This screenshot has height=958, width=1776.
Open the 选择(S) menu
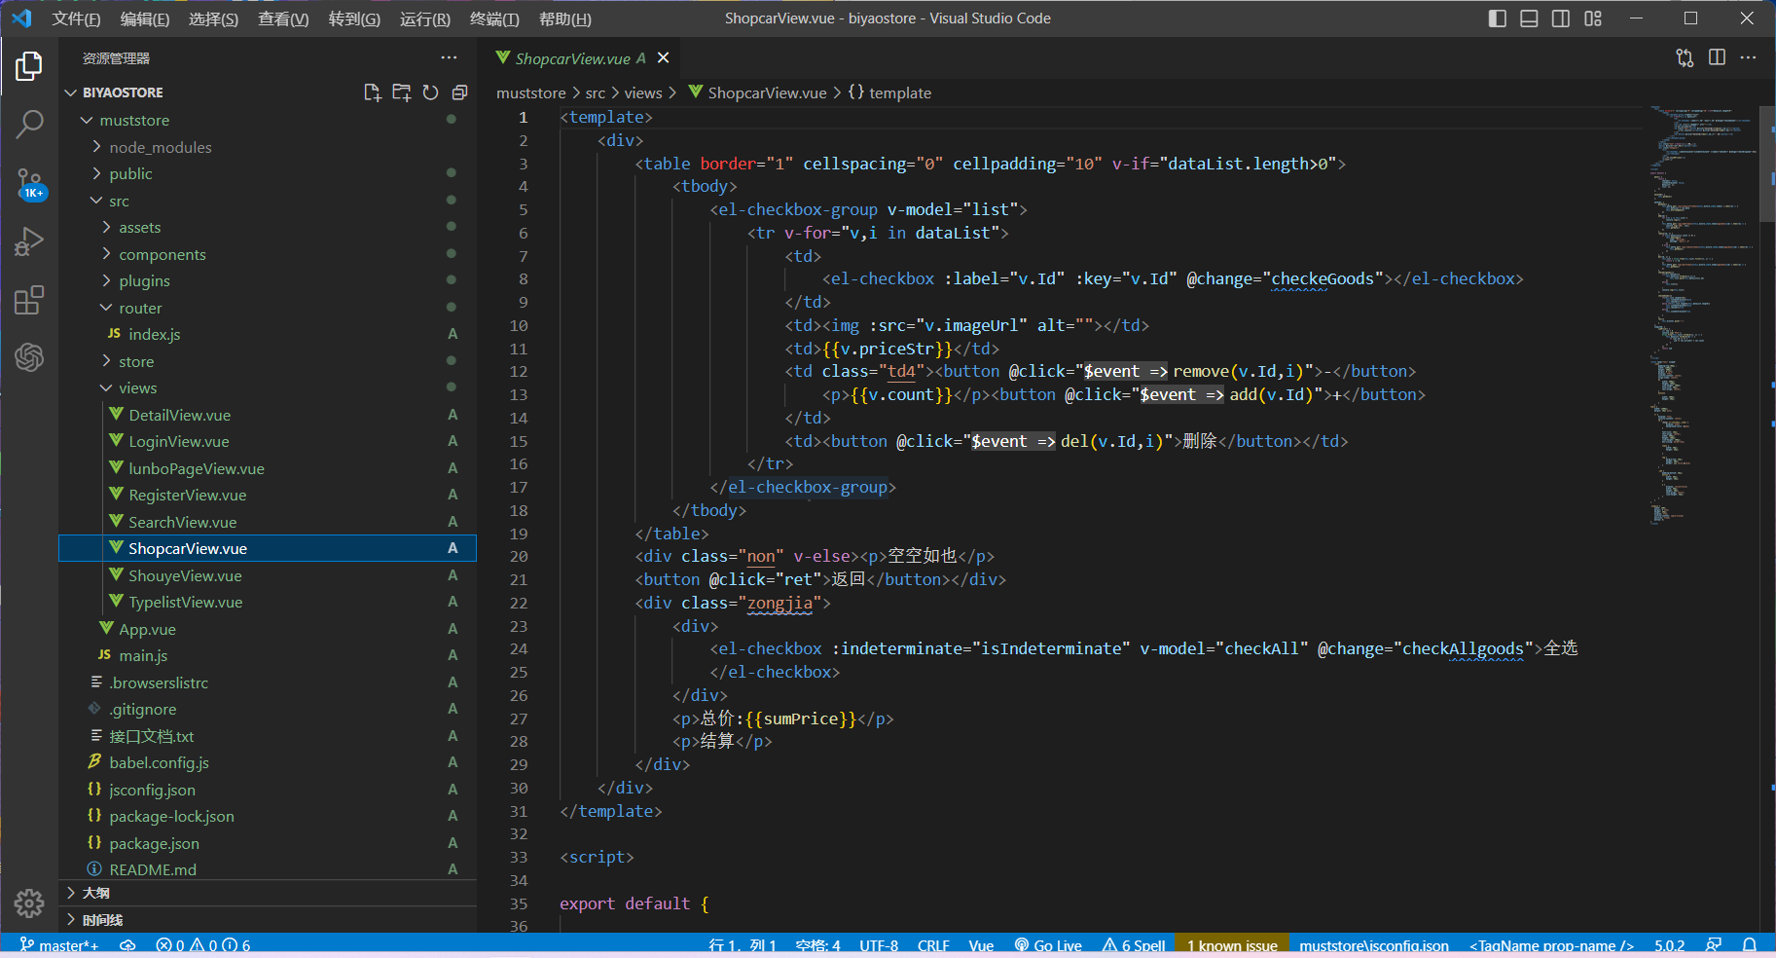click(x=213, y=18)
